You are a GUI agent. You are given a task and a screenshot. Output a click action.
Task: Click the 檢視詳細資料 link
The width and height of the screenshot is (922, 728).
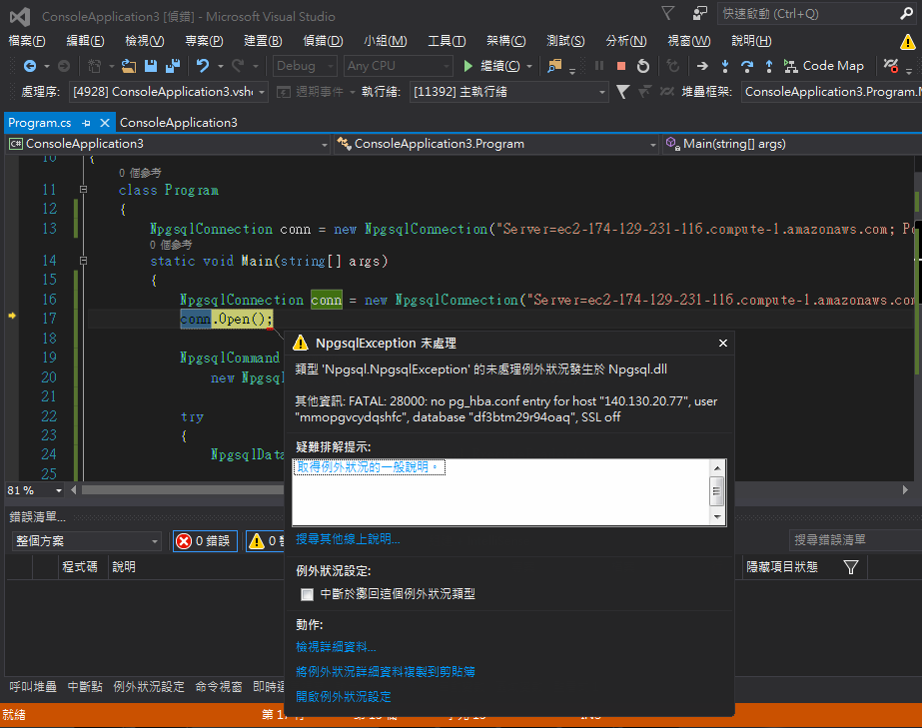(336, 647)
